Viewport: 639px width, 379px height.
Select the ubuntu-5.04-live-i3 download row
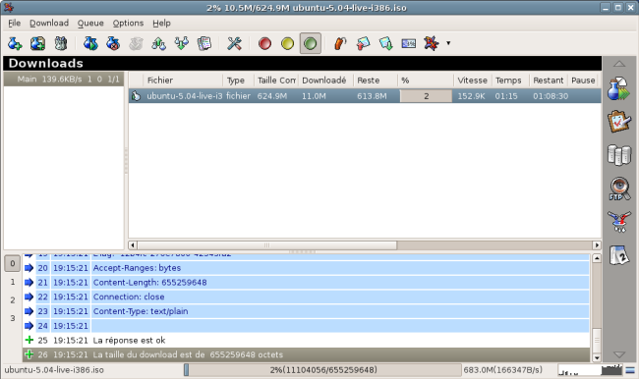[x=365, y=96]
